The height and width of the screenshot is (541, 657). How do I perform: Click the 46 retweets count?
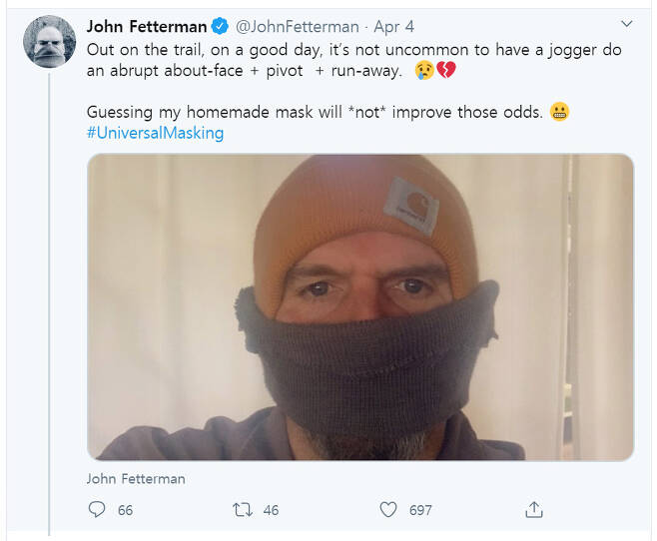coord(271,510)
